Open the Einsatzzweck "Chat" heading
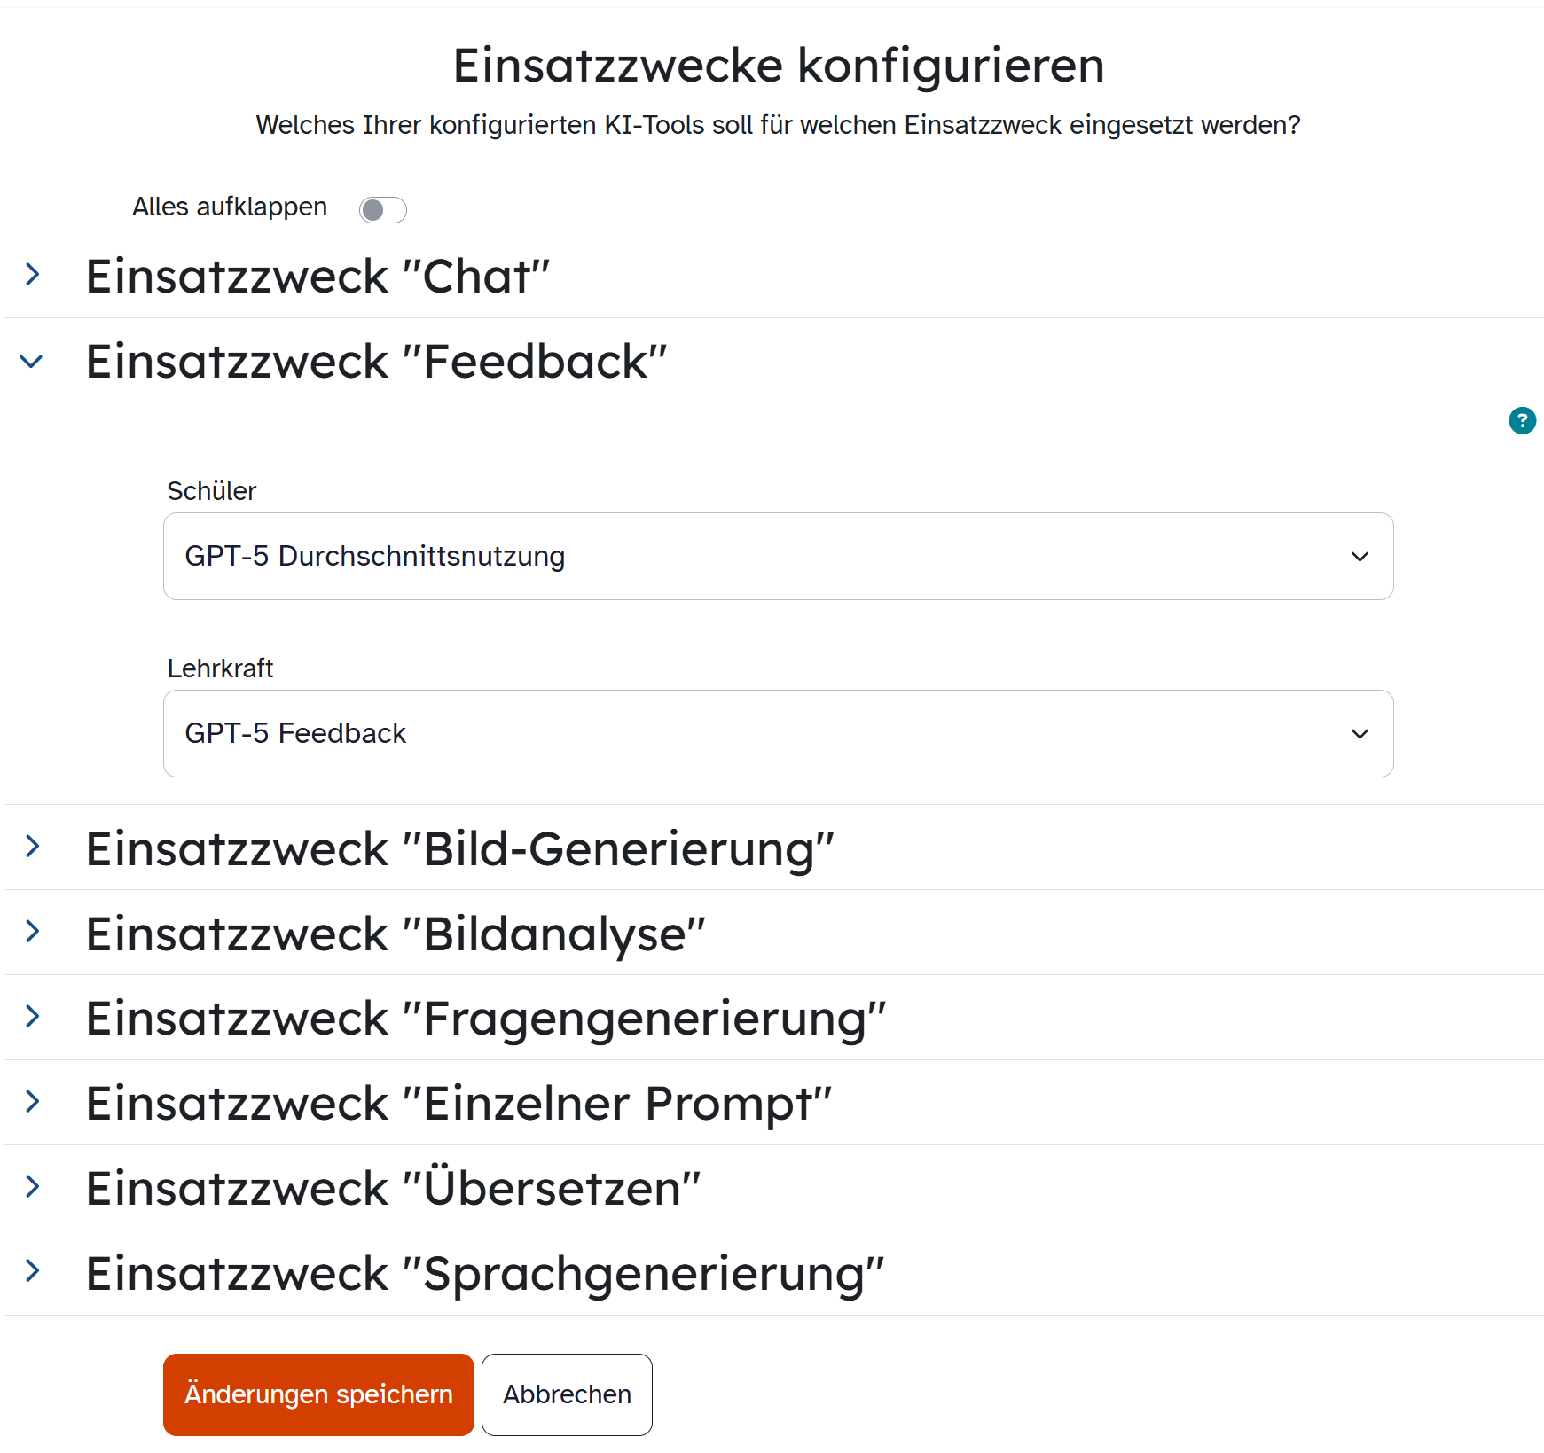This screenshot has width=1544, height=1453. [x=317, y=277]
